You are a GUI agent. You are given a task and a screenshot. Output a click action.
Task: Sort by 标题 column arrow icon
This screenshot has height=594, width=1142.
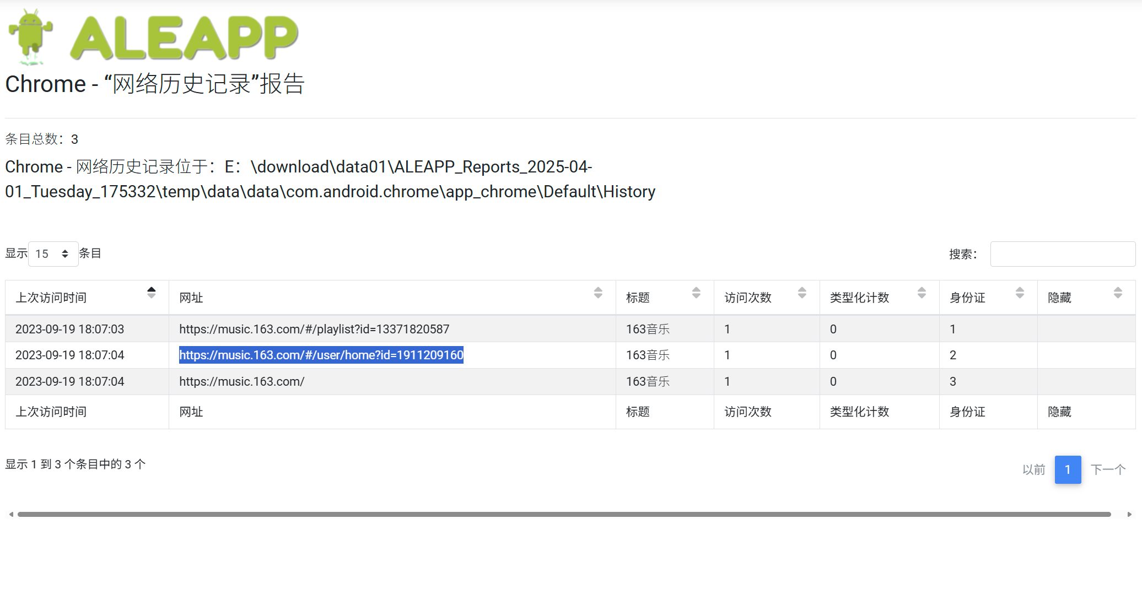[x=696, y=293]
